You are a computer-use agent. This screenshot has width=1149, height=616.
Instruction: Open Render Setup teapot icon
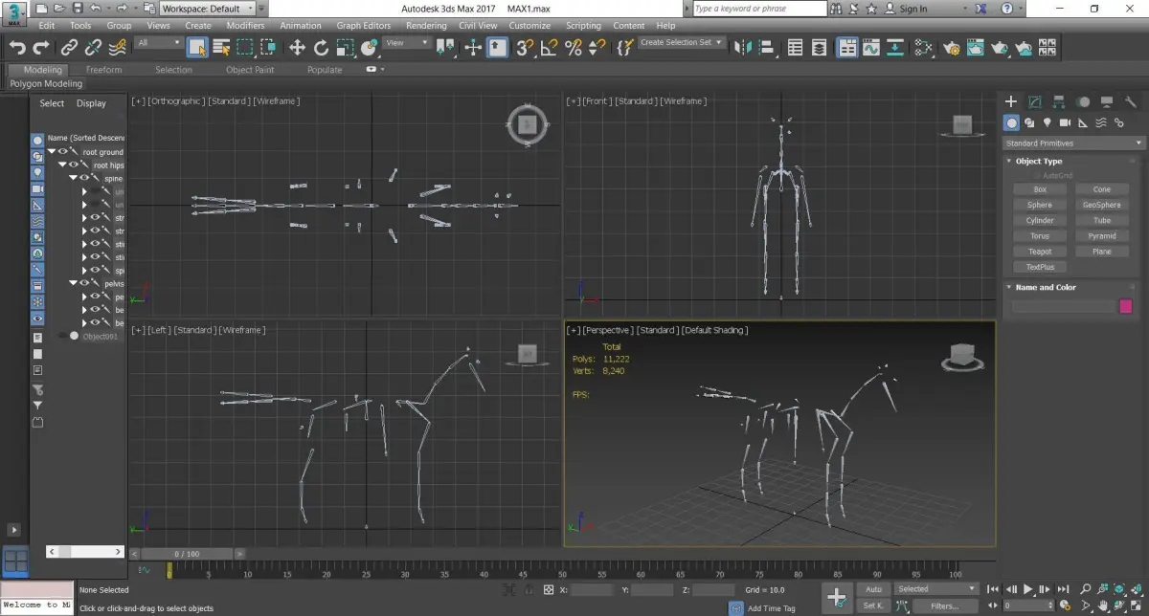pyautogui.click(x=952, y=47)
